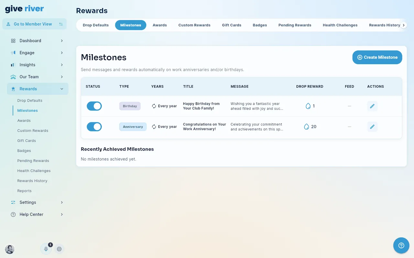The height and width of the screenshot is (258, 414).
Task: Click the Our Team people icon
Action: coord(13,77)
